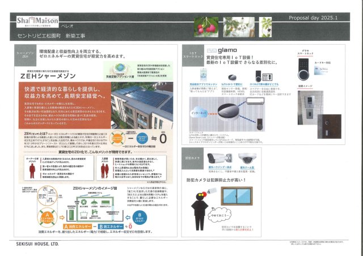
Task: Click the red tenant couple silhouette icon
Action: coord(104,170)
